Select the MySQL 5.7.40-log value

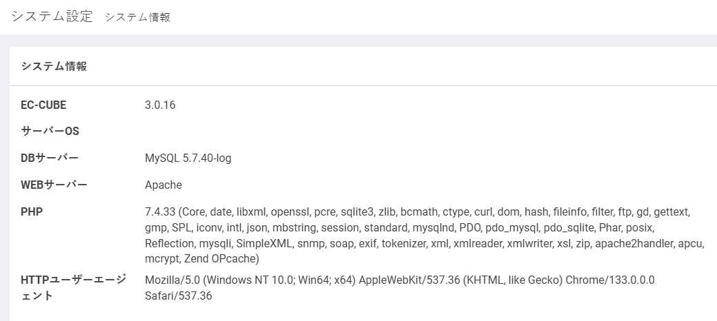(188, 158)
